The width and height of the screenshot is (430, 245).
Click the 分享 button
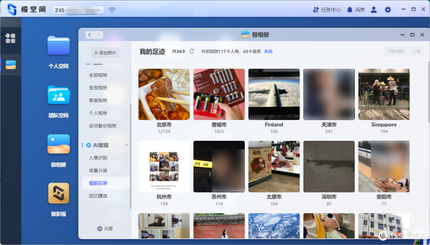[x=416, y=51]
